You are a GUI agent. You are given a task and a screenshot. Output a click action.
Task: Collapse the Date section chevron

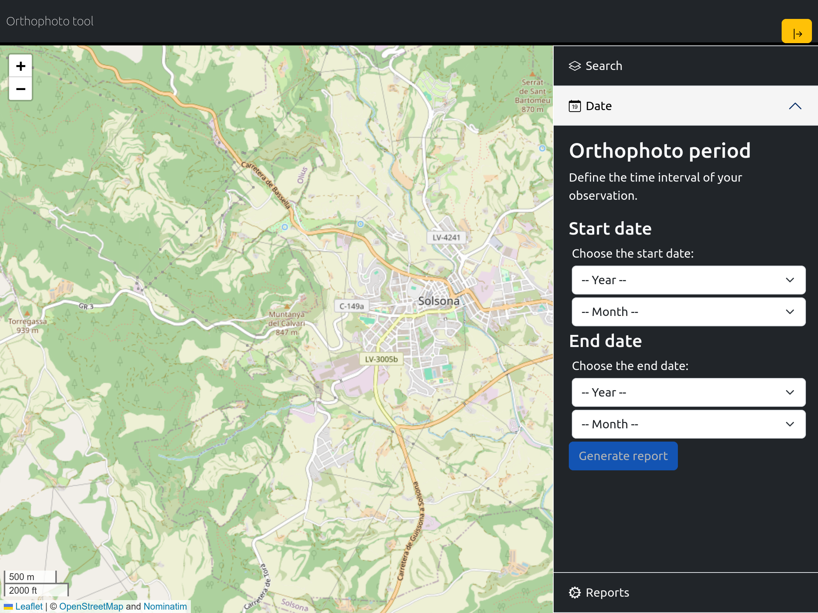[x=795, y=106]
